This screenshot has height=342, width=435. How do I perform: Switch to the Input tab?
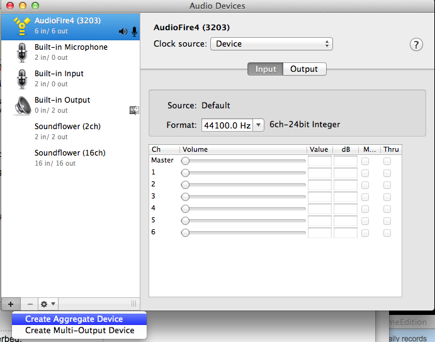coord(266,69)
